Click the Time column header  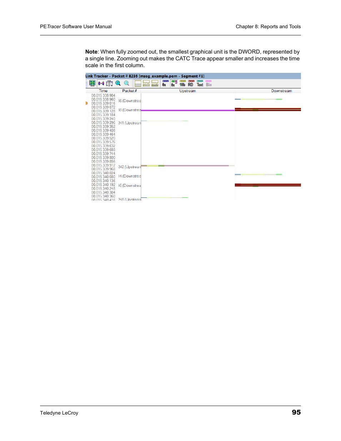[103, 91]
